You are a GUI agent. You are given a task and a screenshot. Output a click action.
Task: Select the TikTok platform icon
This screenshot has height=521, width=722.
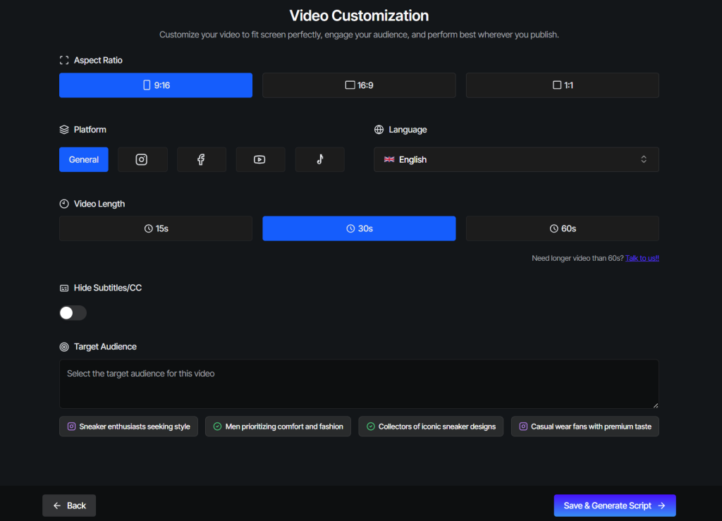point(319,160)
